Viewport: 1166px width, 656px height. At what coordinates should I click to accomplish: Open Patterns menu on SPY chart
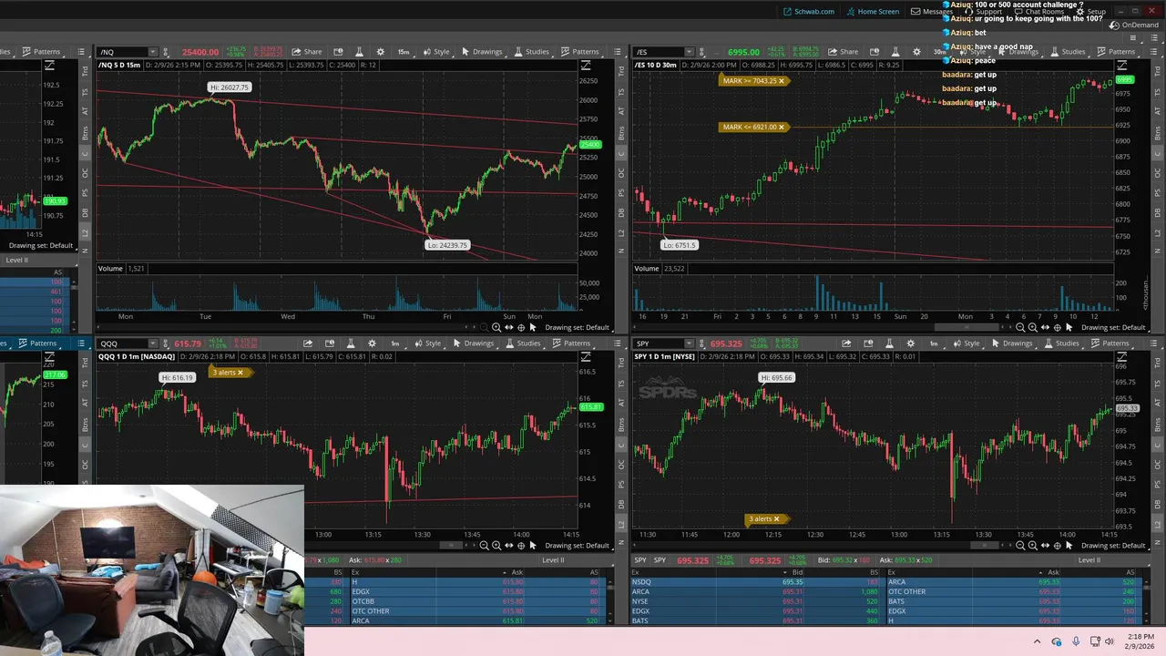click(1110, 343)
